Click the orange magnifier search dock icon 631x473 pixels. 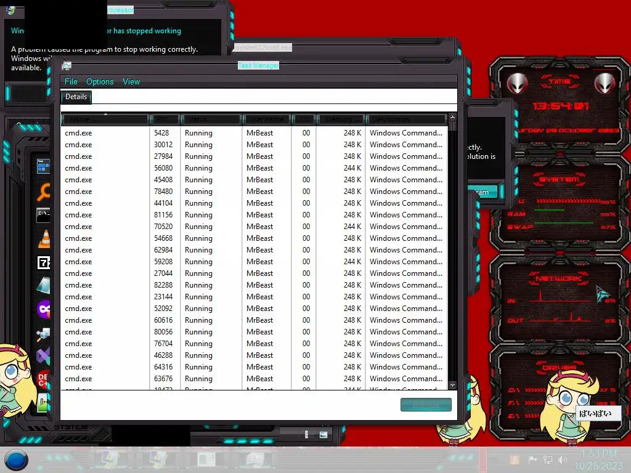pyautogui.click(x=44, y=192)
